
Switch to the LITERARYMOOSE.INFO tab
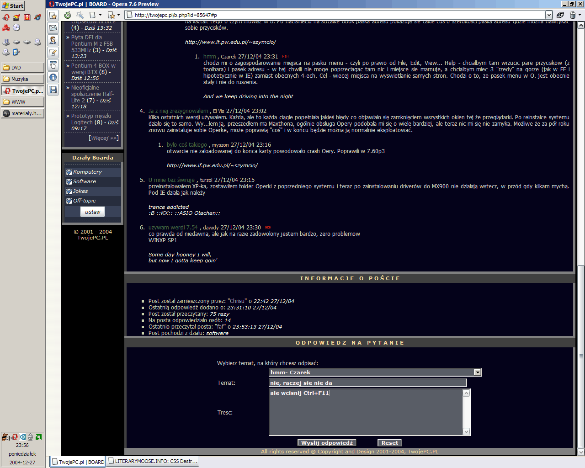point(153,462)
